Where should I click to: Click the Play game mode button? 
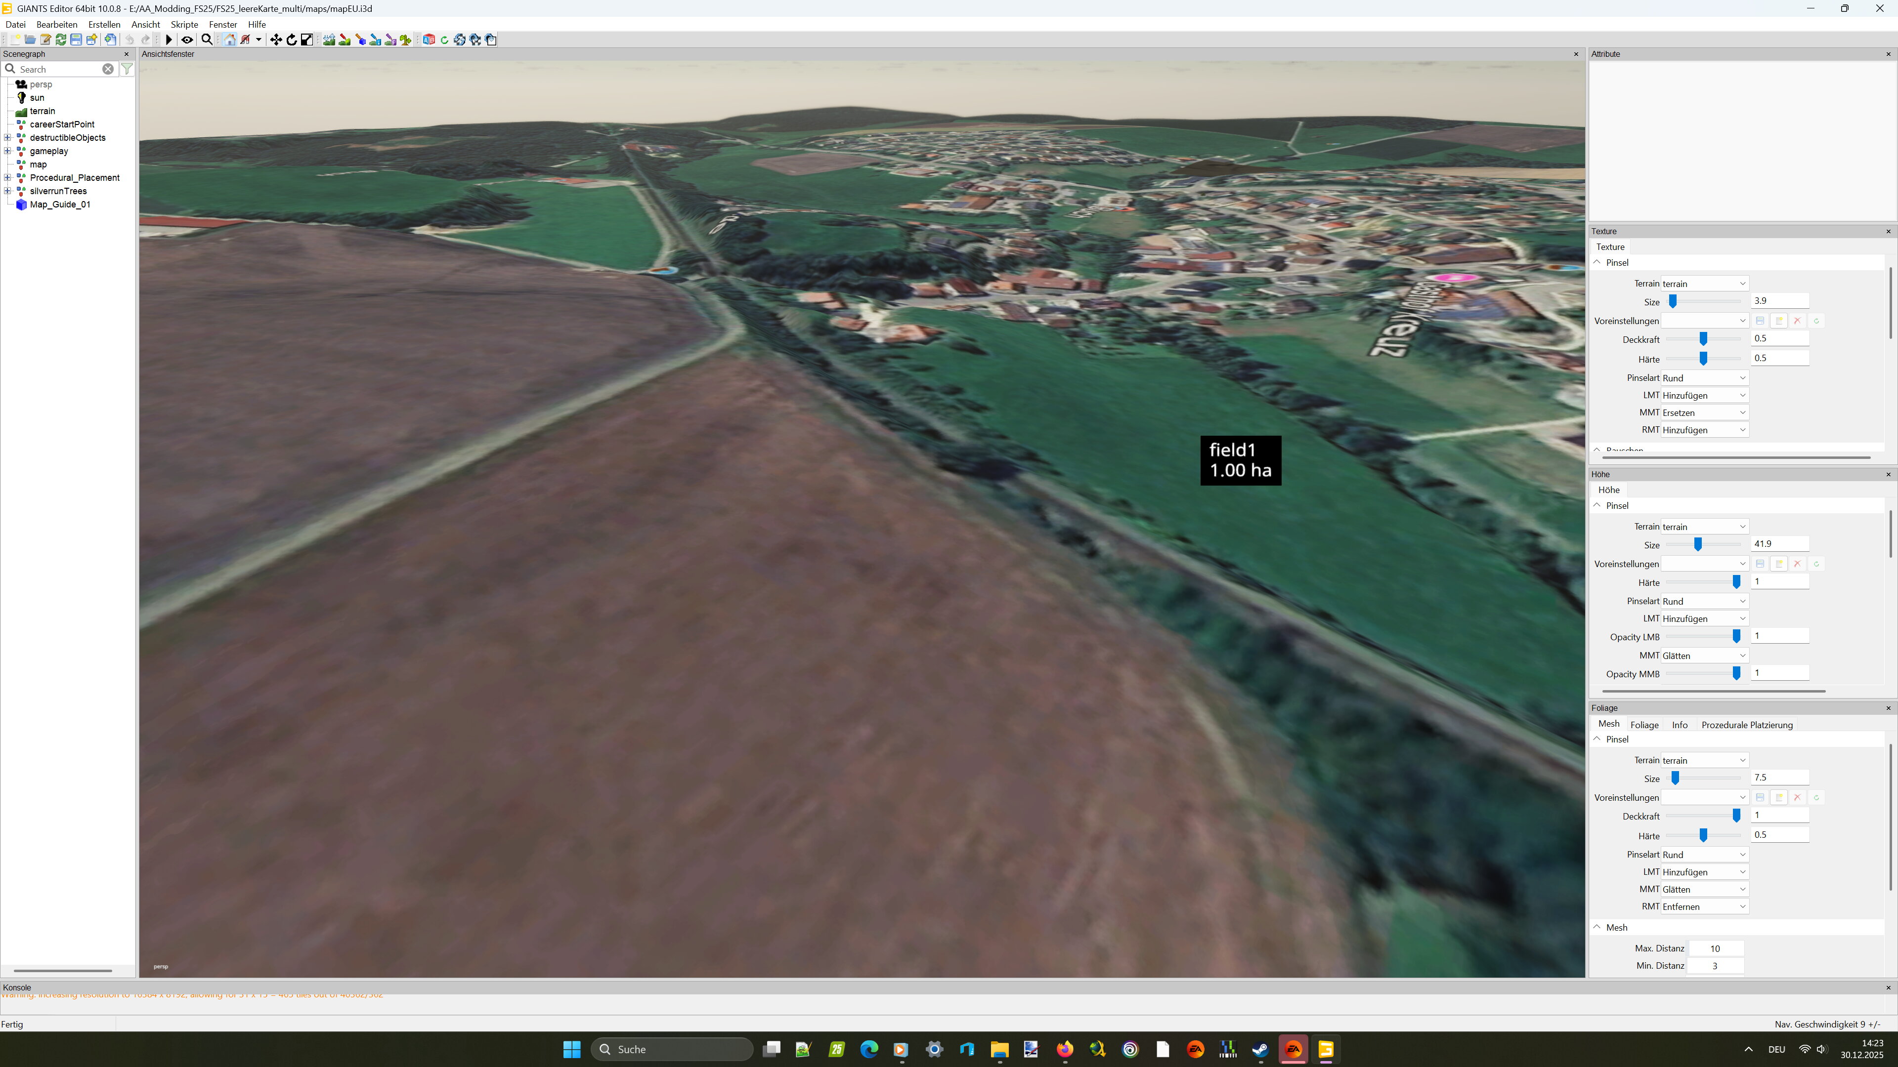169,40
